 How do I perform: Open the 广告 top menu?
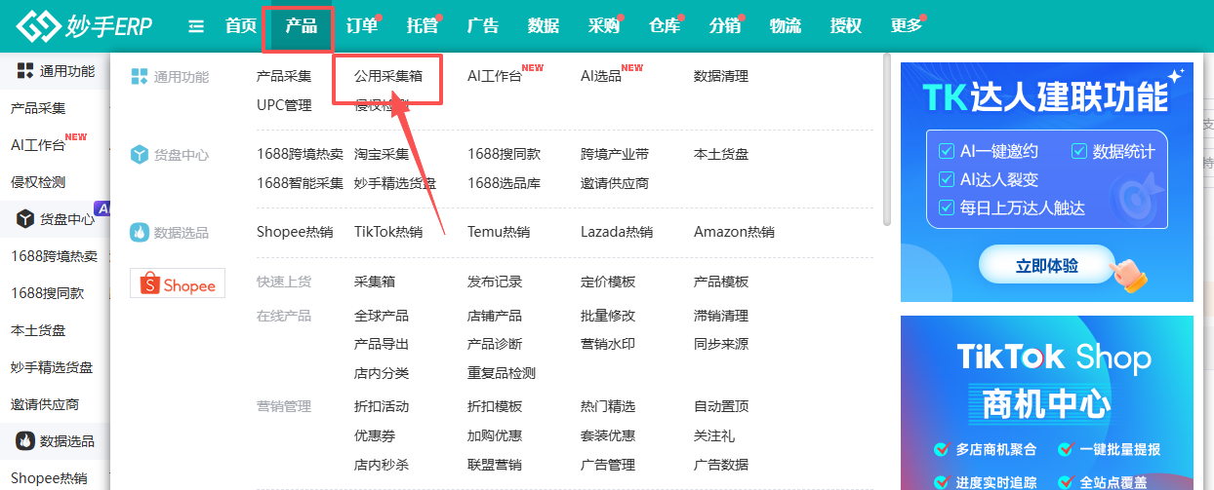[483, 26]
